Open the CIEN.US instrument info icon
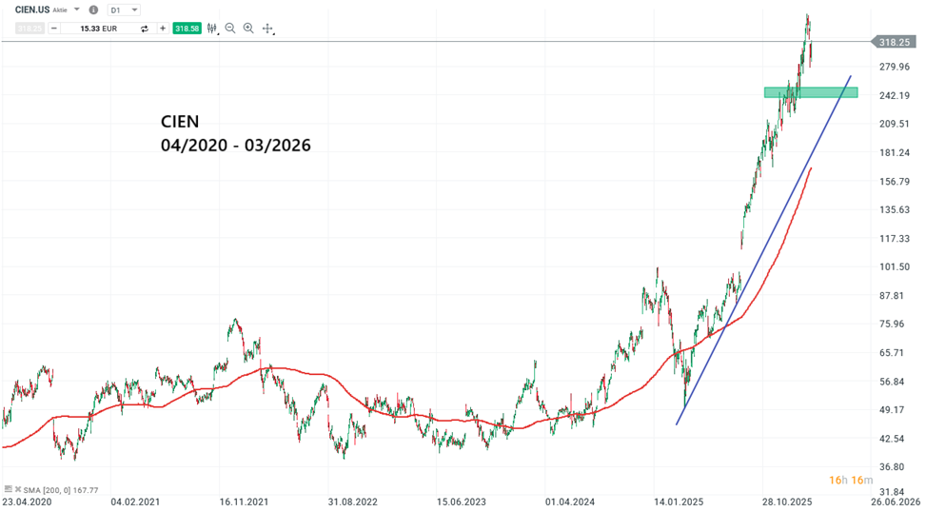Viewport: 926px width, 512px height. click(92, 10)
